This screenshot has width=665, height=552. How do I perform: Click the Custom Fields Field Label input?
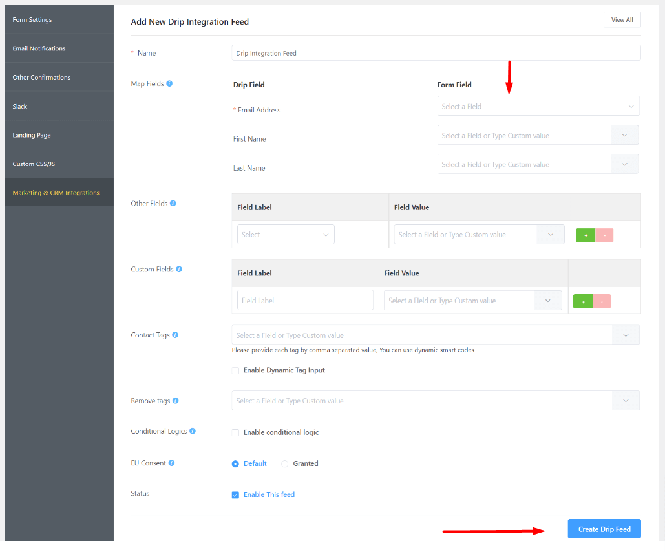tap(305, 301)
